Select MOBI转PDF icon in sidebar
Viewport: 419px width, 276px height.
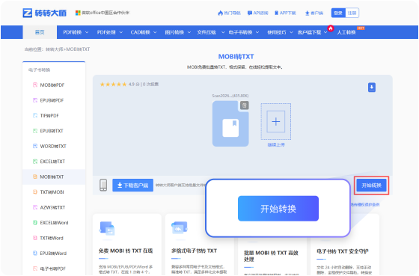point(35,85)
